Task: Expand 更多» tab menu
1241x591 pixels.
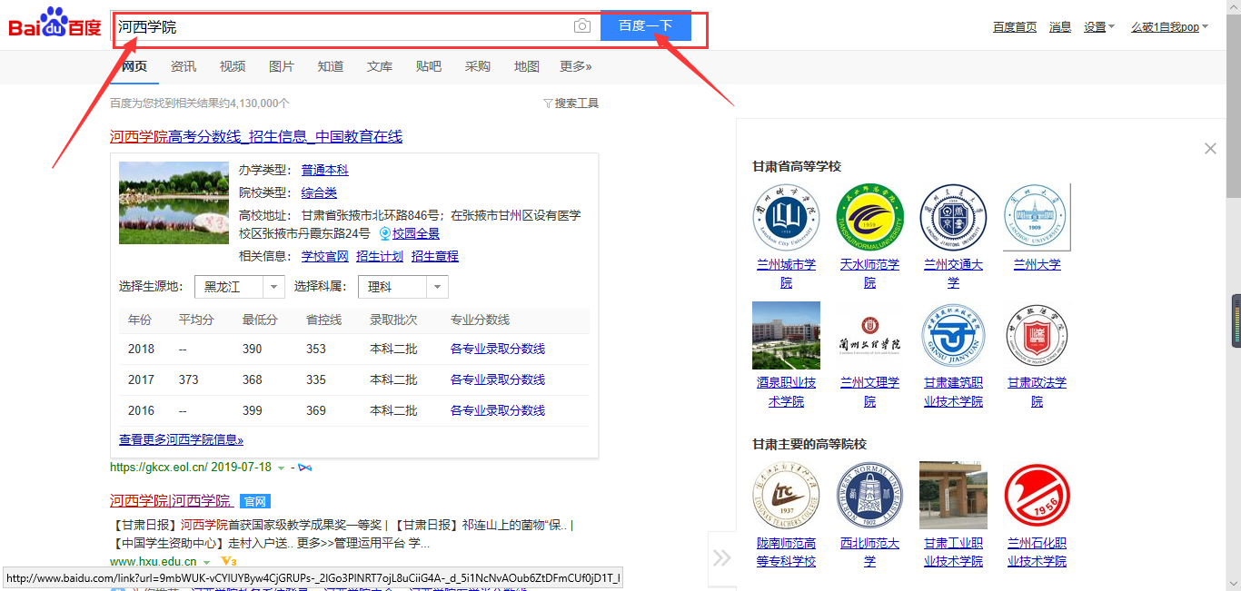Action: coord(576,66)
